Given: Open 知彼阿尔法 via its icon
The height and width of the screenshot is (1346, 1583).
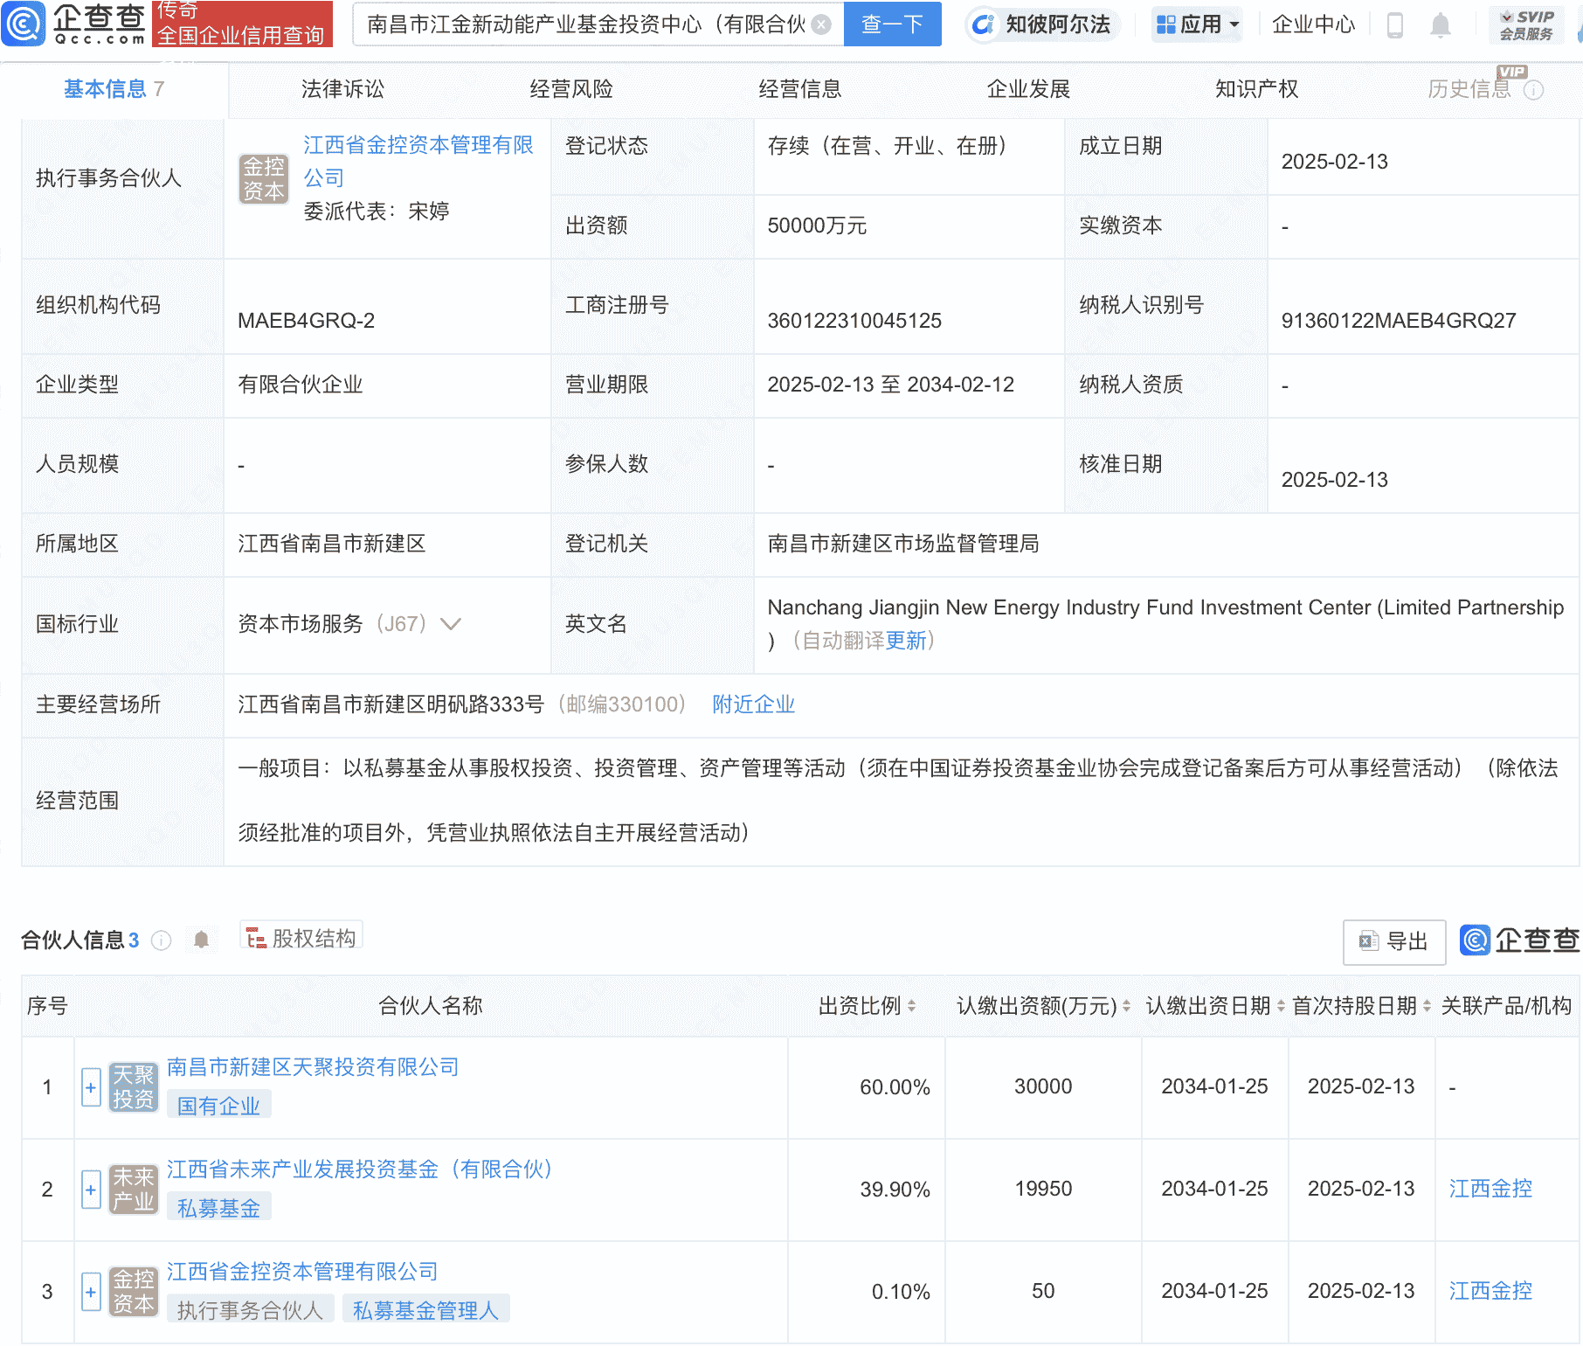Looking at the screenshot, I should tap(984, 24).
